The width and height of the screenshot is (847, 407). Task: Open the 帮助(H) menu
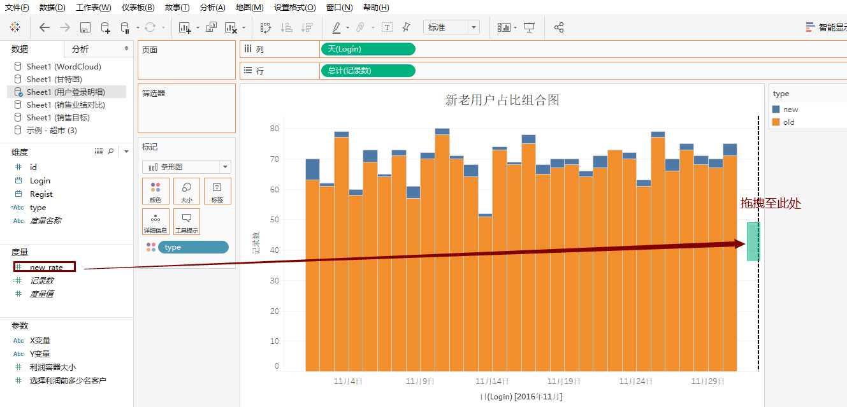click(x=376, y=8)
